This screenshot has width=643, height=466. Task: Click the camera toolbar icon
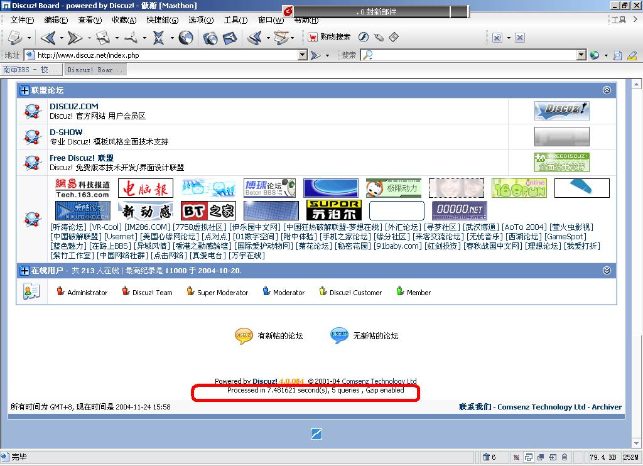pos(210,38)
